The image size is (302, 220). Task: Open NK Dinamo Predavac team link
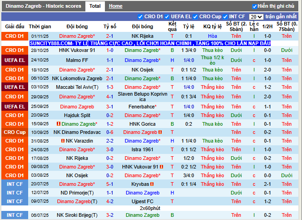[x=77, y=132]
